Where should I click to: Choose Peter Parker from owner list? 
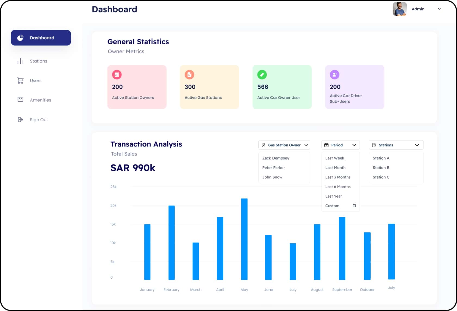[274, 168]
